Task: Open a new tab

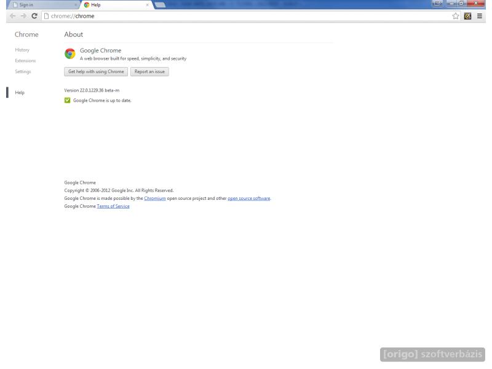Action: (160, 5)
